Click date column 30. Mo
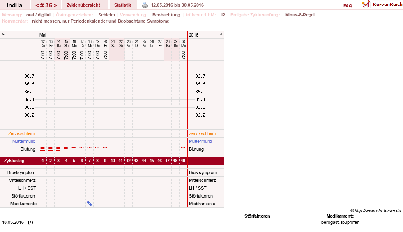The height and width of the screenshot is (232, 403). [183, 44]
